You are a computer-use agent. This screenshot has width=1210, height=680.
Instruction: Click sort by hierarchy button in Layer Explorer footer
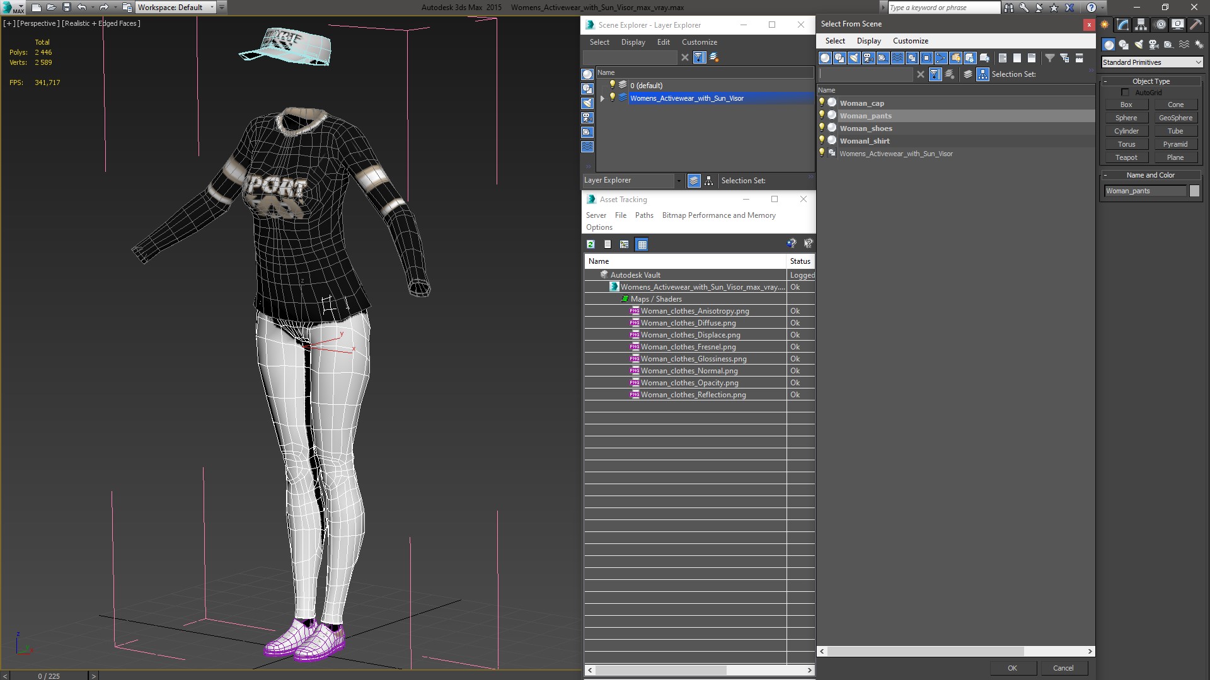[x=709, y=181]
